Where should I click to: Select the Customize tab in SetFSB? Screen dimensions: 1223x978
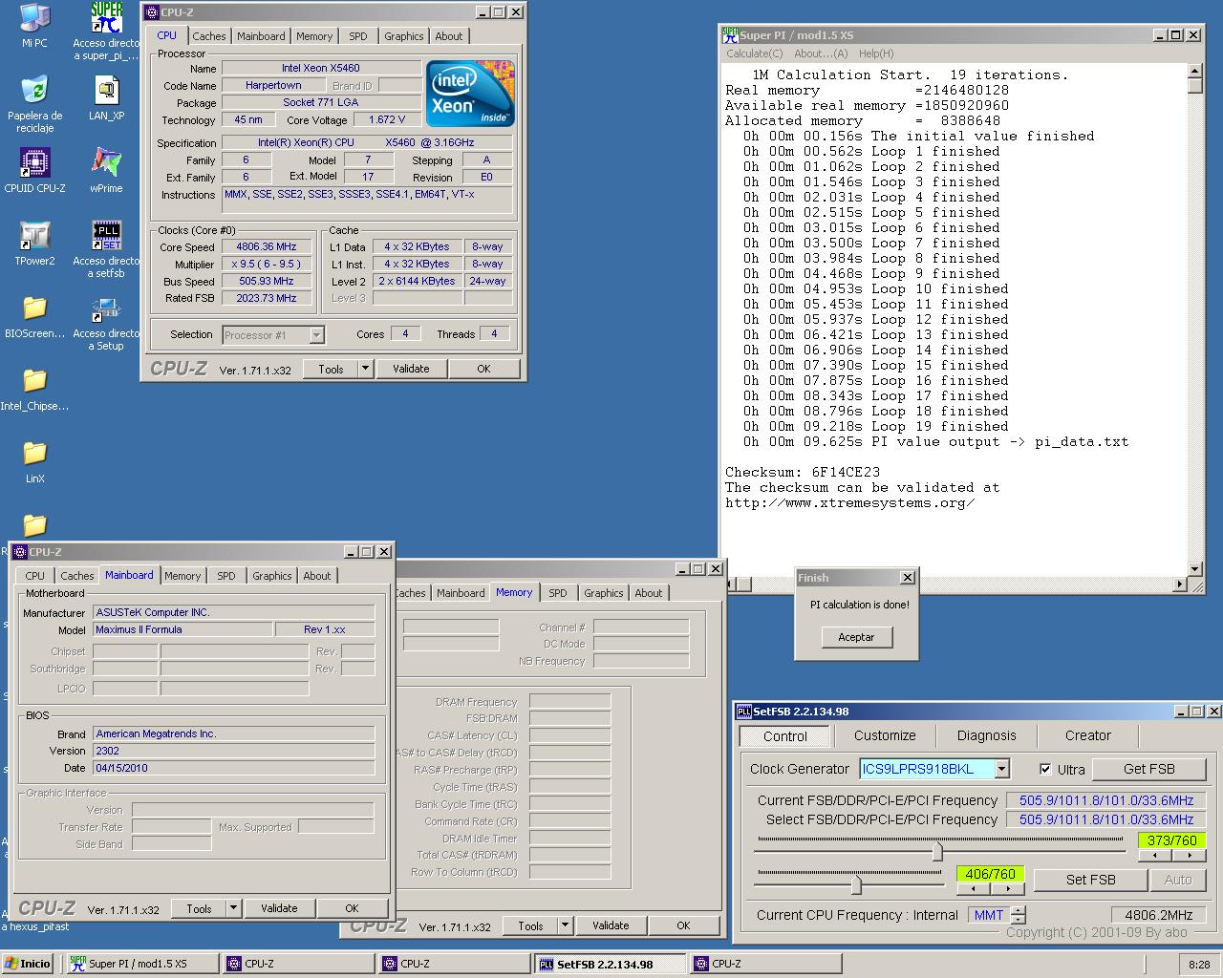[x=885, y=735]
